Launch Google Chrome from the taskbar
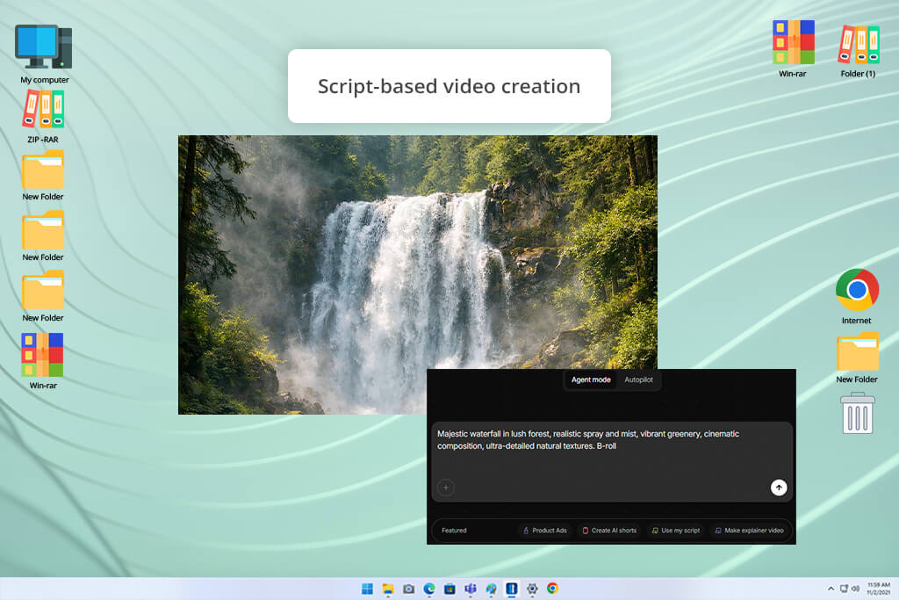The image size is (899, 600). pyautogui.click(x=553, y=589)
